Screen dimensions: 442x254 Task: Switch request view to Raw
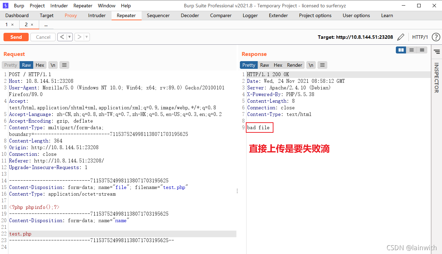coord(27,65)
